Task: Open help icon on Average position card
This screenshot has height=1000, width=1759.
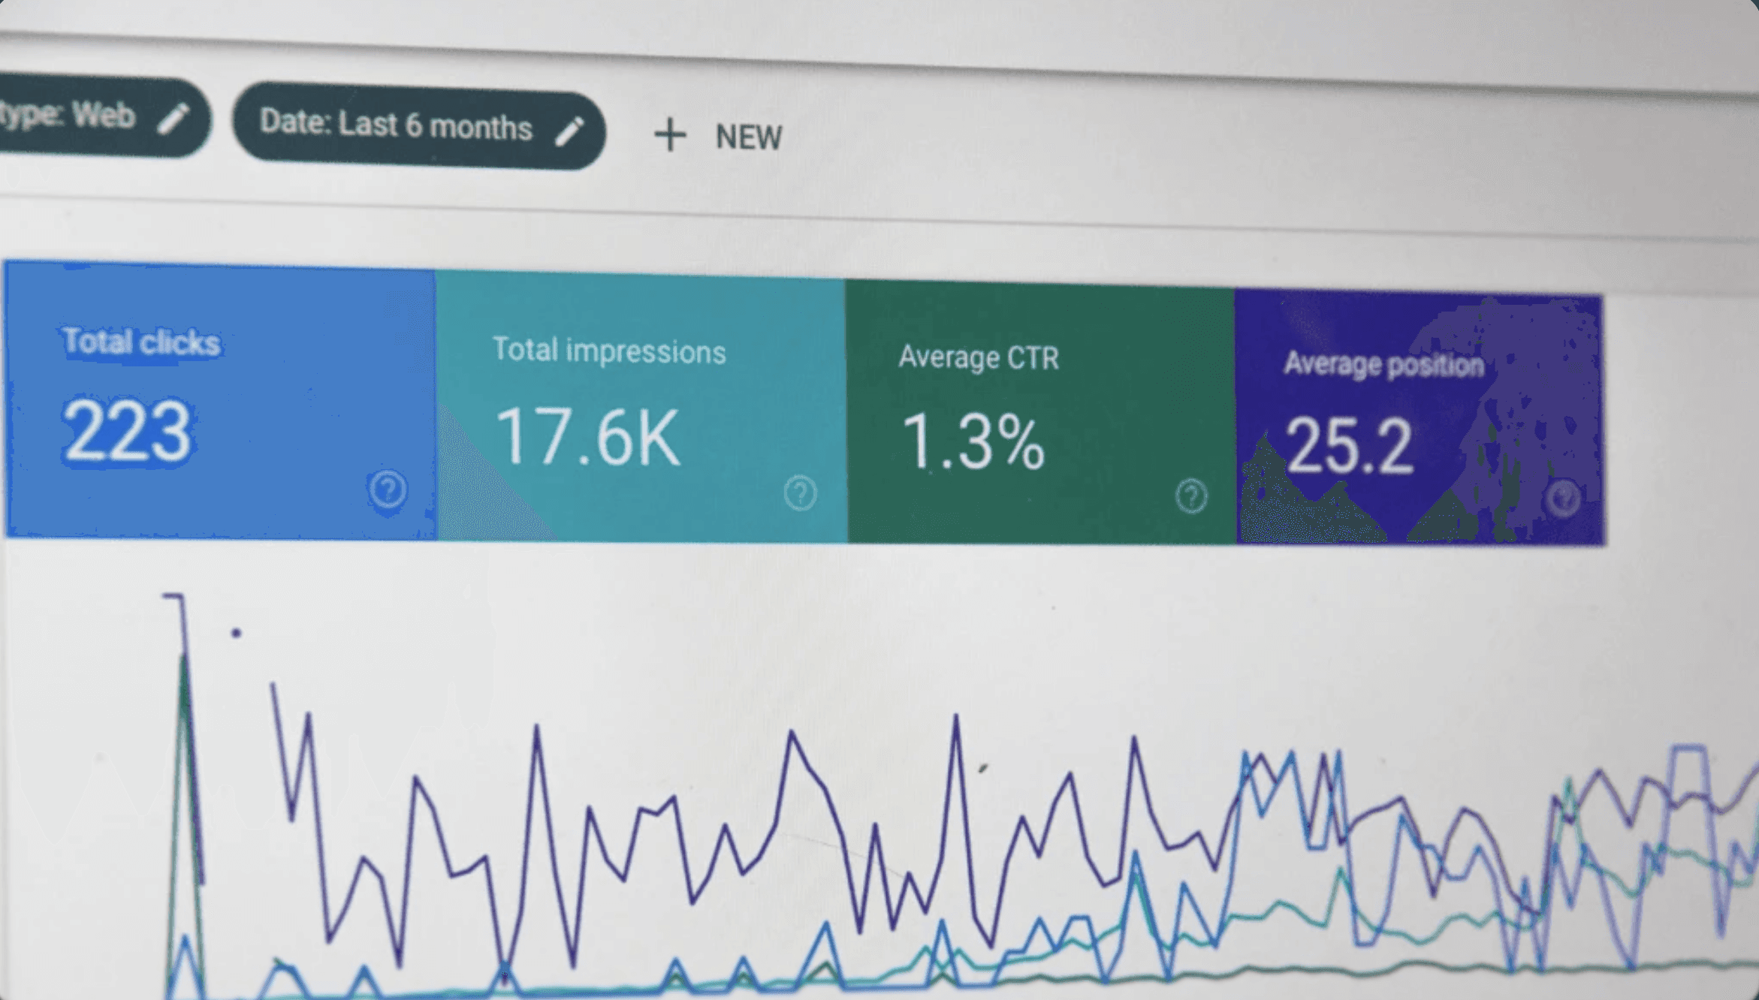Action: point(1564,498)
